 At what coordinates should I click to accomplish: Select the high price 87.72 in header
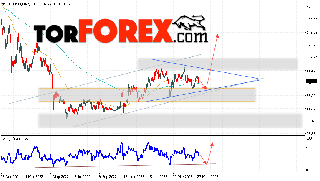(47, 4)
